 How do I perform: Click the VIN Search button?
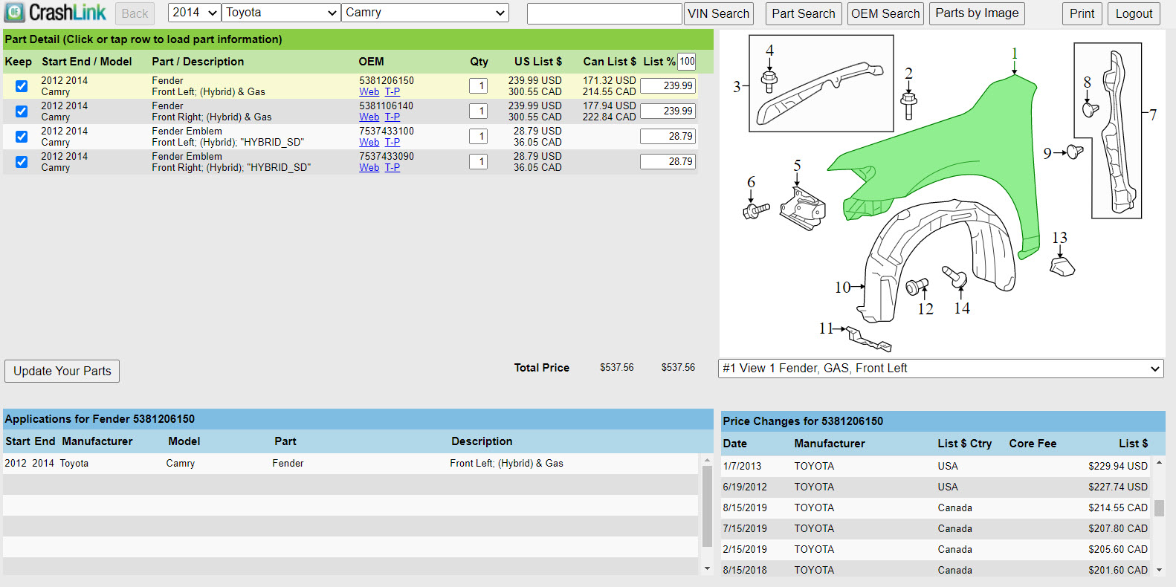tap(718, 13)
